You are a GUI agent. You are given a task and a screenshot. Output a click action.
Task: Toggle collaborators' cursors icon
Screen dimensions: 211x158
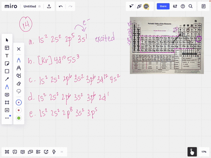[131, 6]
